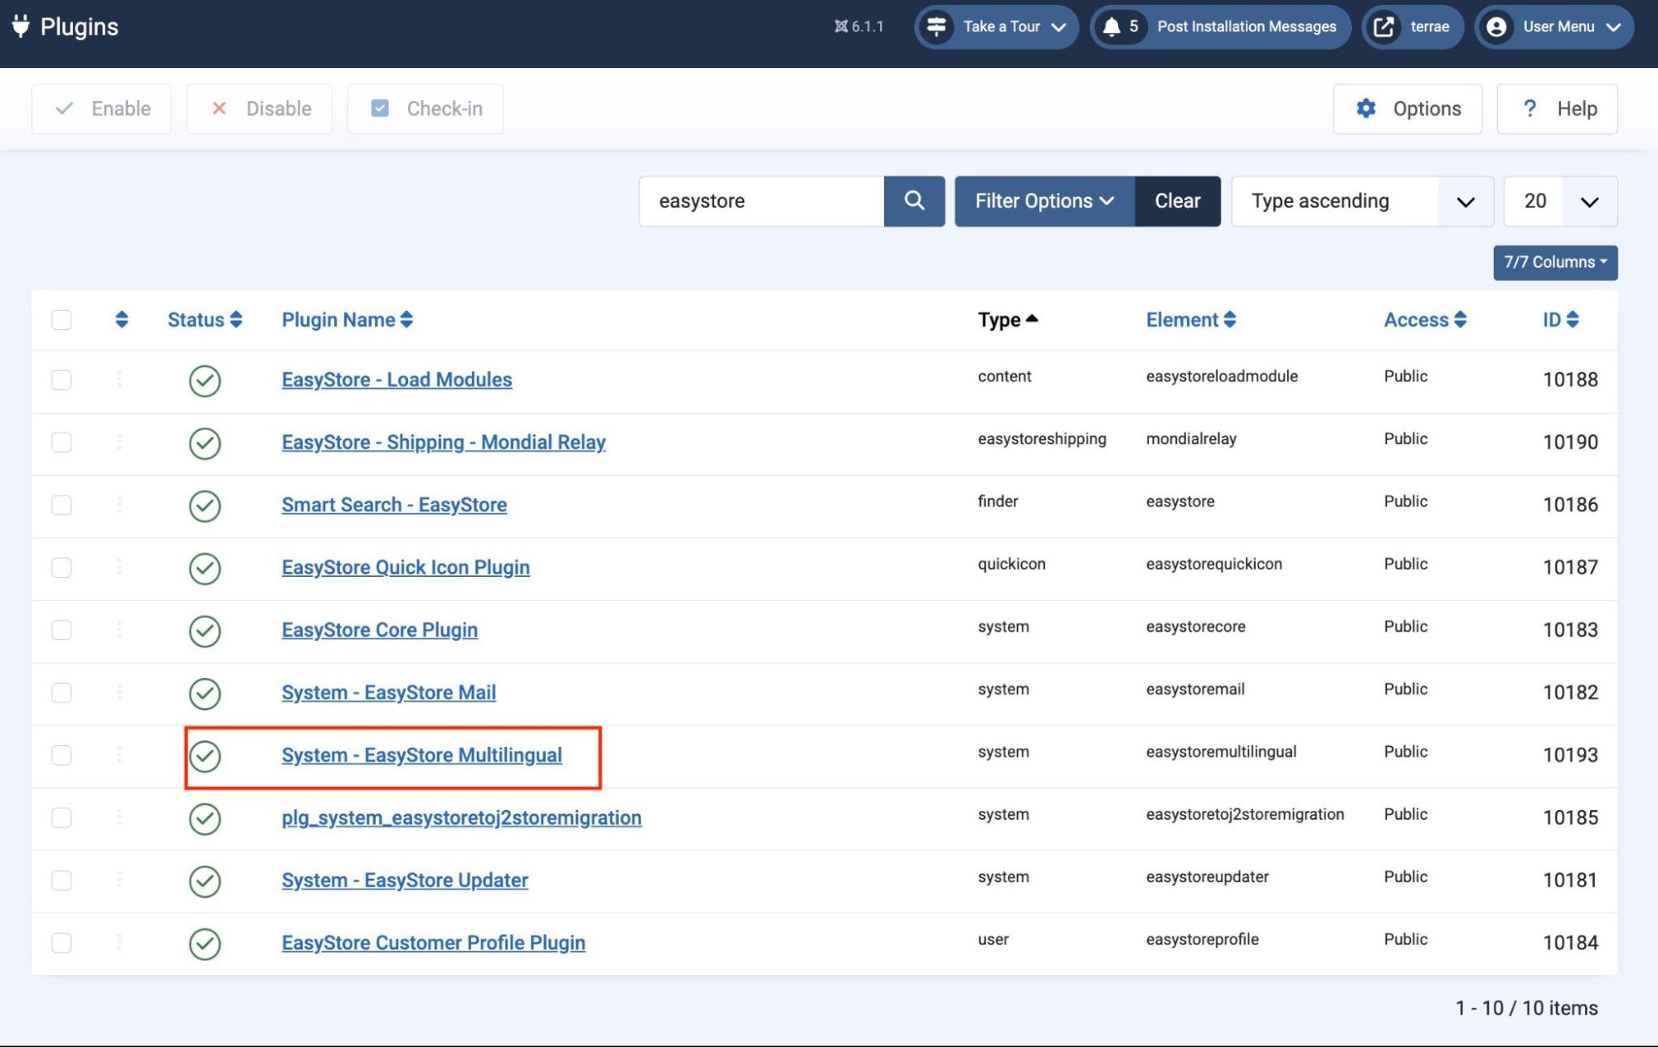
Task: Open the Help toolbar button
Action: [x=1557, y=109]
